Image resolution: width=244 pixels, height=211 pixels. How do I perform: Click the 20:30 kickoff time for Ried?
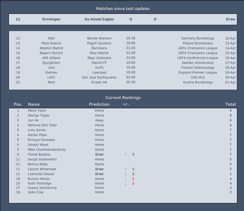pos(131,82)
